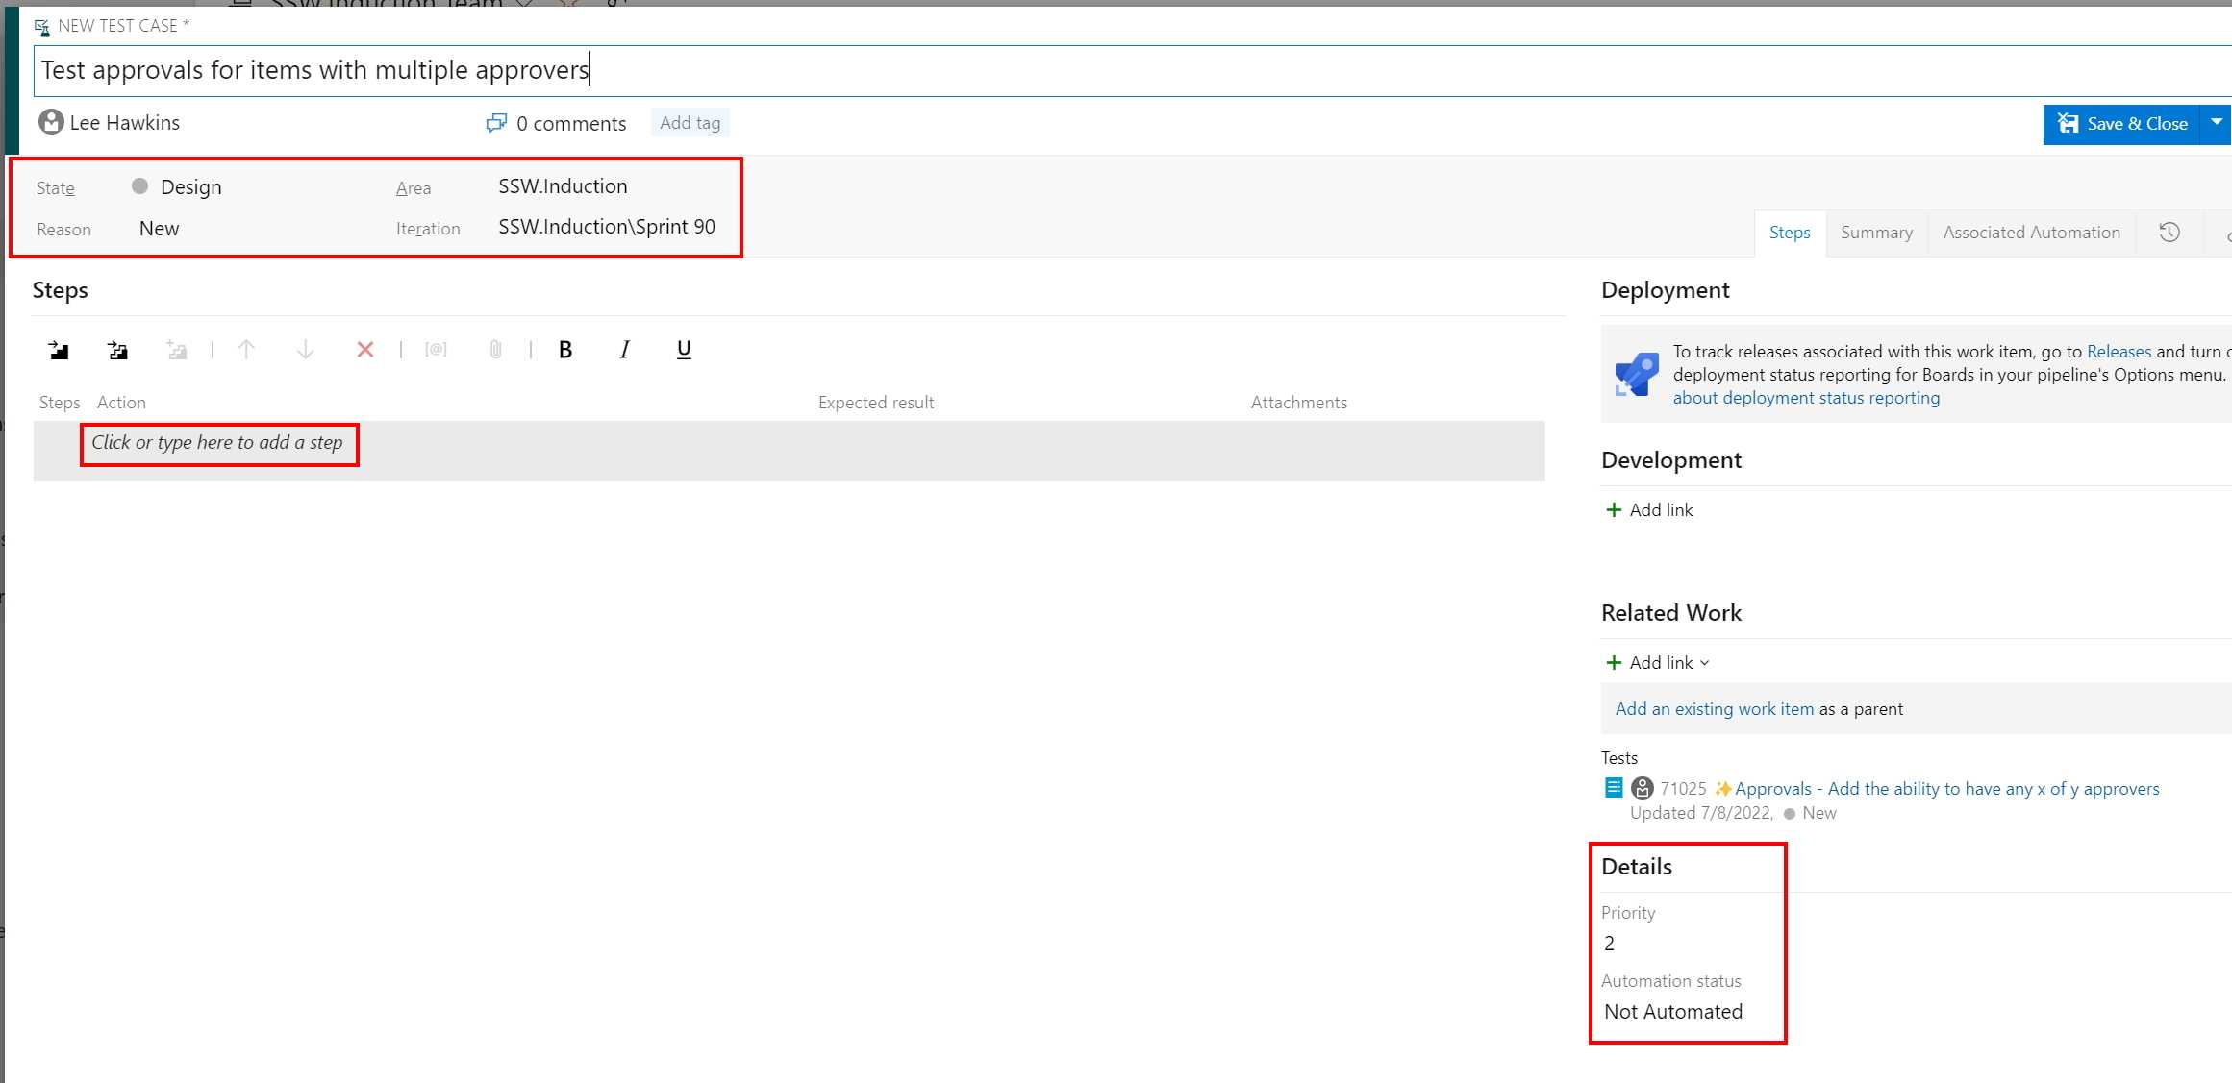The width and height of the screenshot is (2232, 1083).
Task: Click the Insert step icon
Action: 59,350
